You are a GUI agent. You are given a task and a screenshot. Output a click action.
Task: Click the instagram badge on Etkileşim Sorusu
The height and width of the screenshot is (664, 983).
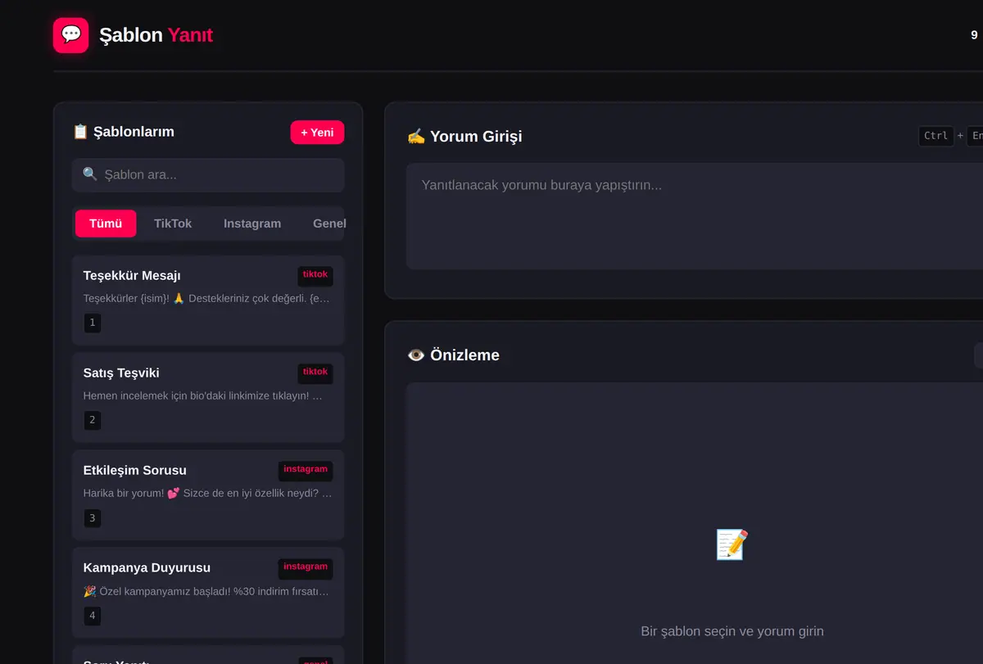306,470
